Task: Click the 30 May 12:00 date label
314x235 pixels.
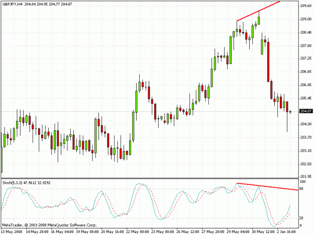Action: pyautogui.click(x=263, y=232)
